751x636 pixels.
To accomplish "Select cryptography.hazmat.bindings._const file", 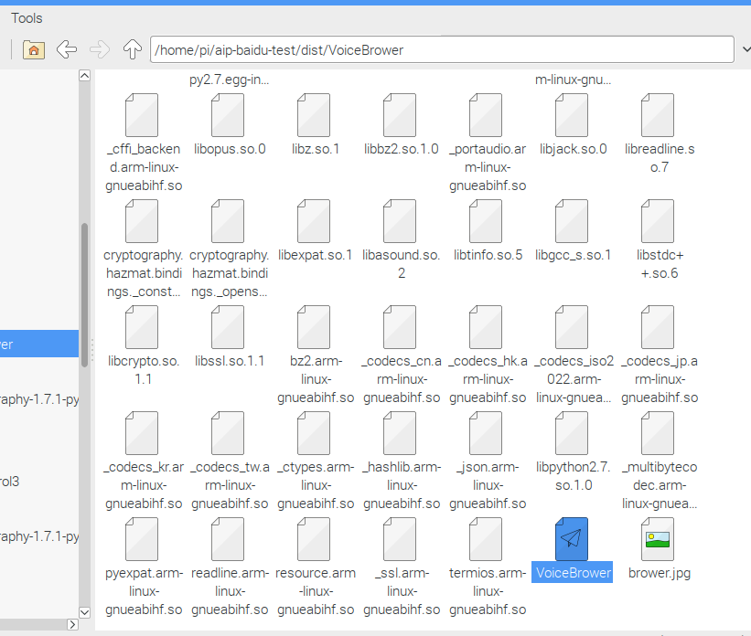I will (x=144, y=249).
